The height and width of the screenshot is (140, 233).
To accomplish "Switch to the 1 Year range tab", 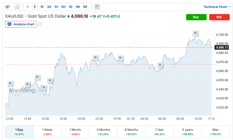I will tap(160, 132).
